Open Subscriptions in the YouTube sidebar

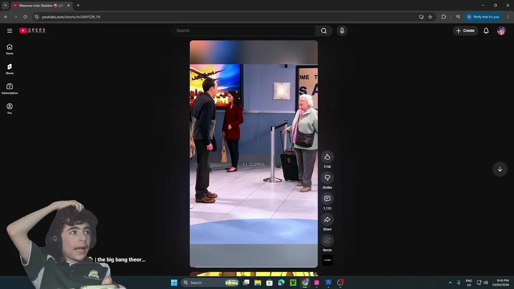click(10, 89)
